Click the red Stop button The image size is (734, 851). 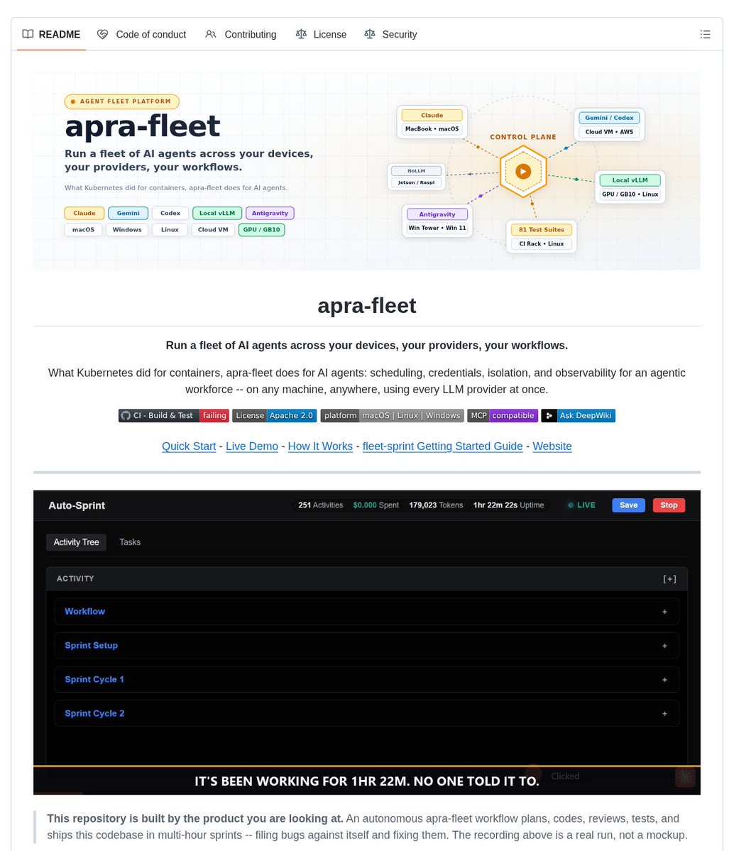point(669,505)
